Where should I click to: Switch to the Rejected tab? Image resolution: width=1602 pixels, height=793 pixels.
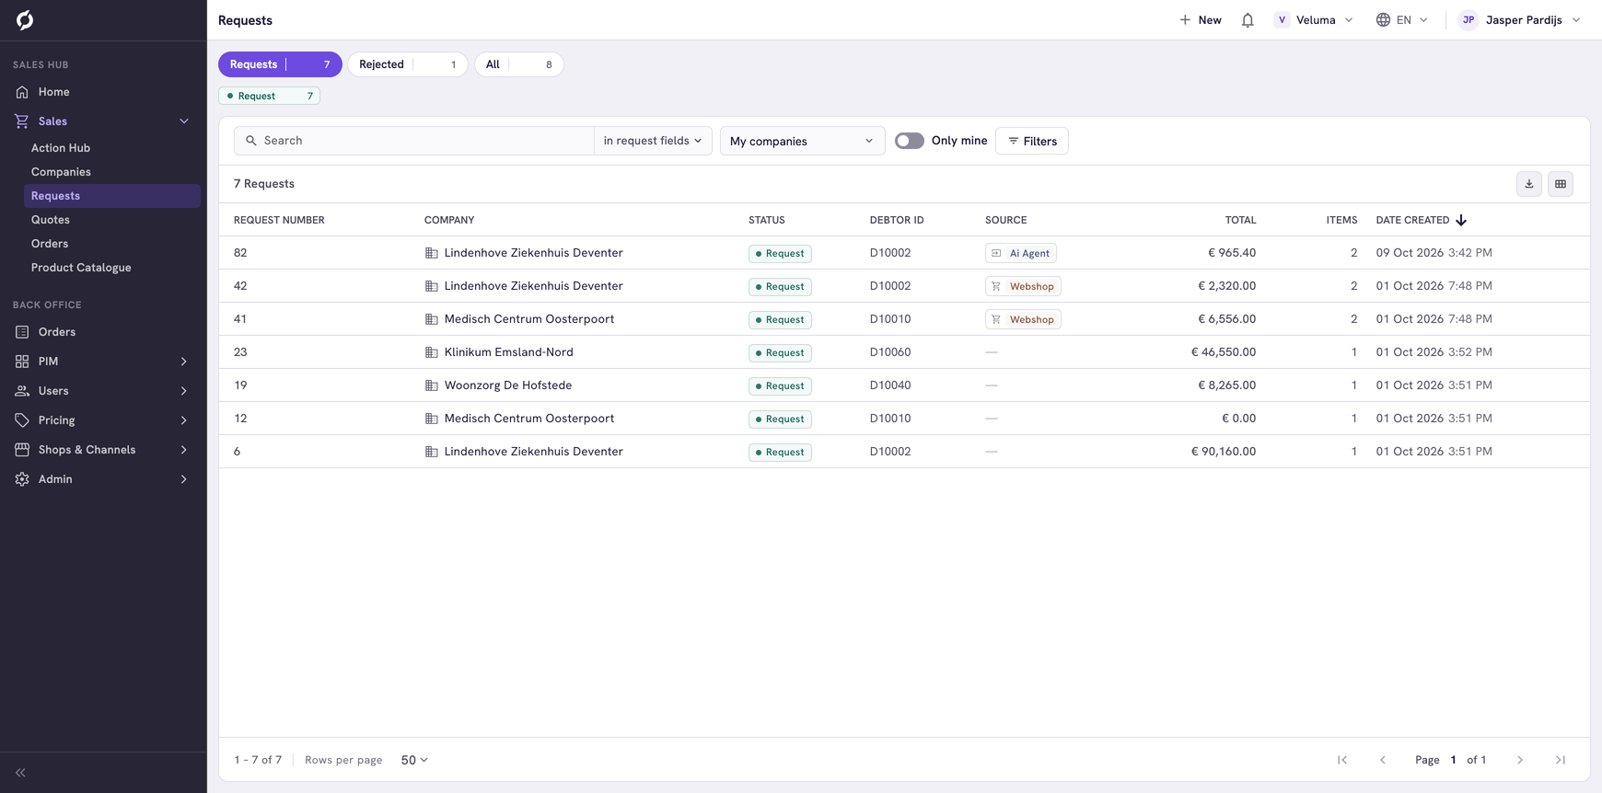407,64
